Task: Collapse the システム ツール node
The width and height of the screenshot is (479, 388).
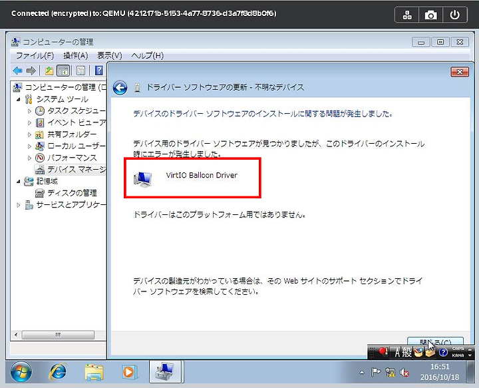Action: click(x=19, y=99)
